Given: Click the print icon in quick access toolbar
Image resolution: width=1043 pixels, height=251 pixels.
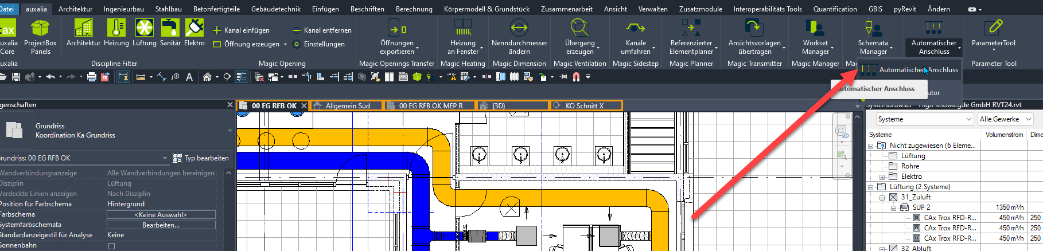Looking at the screenshot, I should [91, 77].
